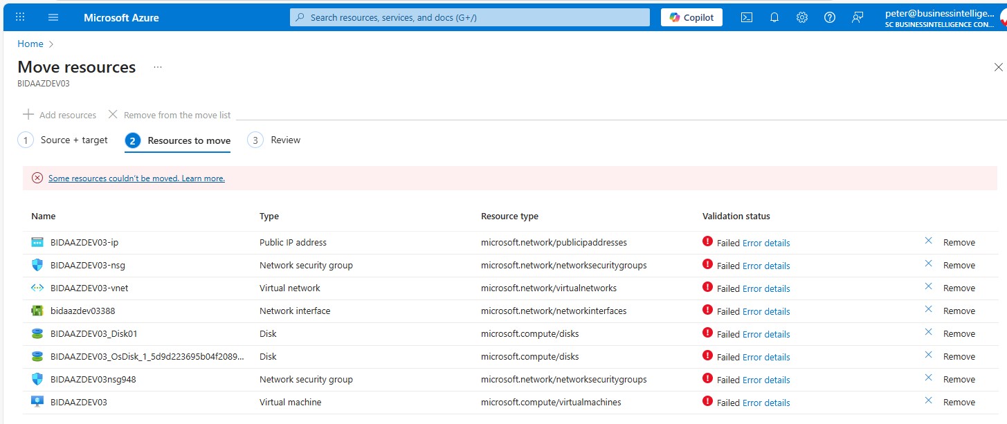This screenshot has height=424, width=1007.
Task: Click the failed icon in the BIDAAZDEV03_Disk01 row
Action: pos(707,333)
